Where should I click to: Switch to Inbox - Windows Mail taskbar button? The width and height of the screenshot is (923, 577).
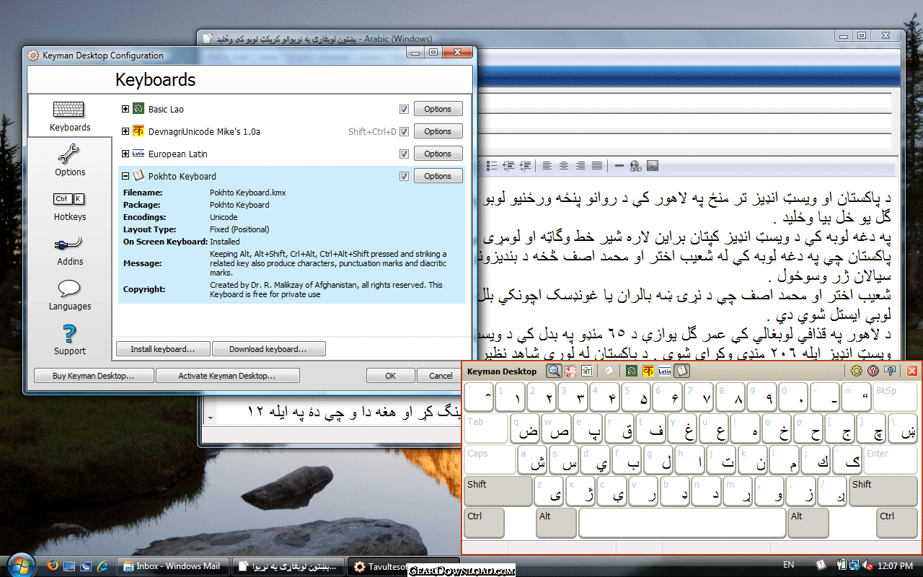tap(173, 566)
